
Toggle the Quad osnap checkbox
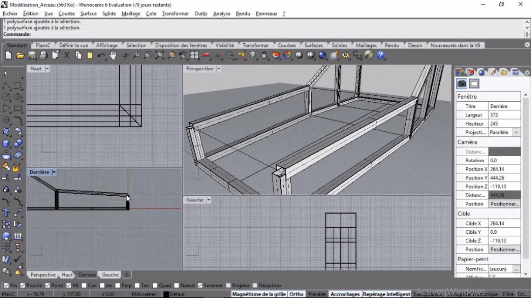[155, 285]
